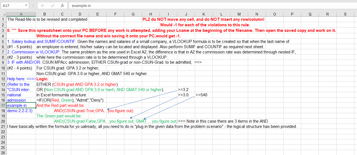The height and width of the screenshot is (155, 357).
Task: Select column L header
Action: (x=222, y=14)
